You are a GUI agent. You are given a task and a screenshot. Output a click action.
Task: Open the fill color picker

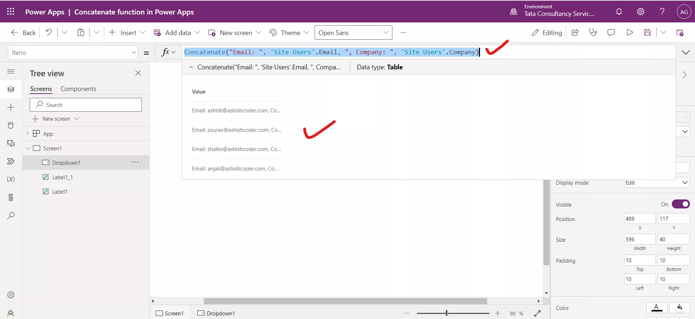[679, 308]
